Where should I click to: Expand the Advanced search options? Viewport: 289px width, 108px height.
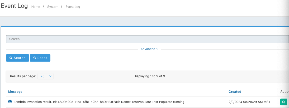(x=148, y=49)
